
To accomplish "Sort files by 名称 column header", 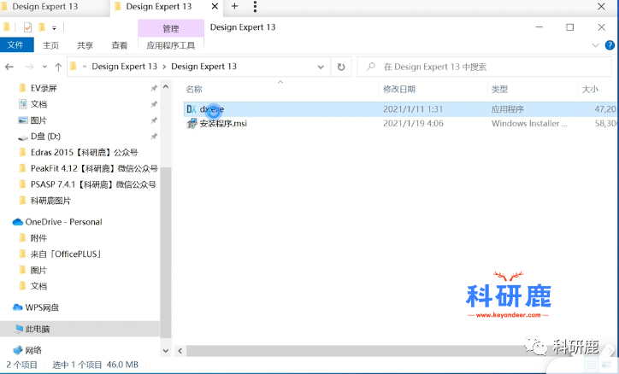I will point(194,89).
